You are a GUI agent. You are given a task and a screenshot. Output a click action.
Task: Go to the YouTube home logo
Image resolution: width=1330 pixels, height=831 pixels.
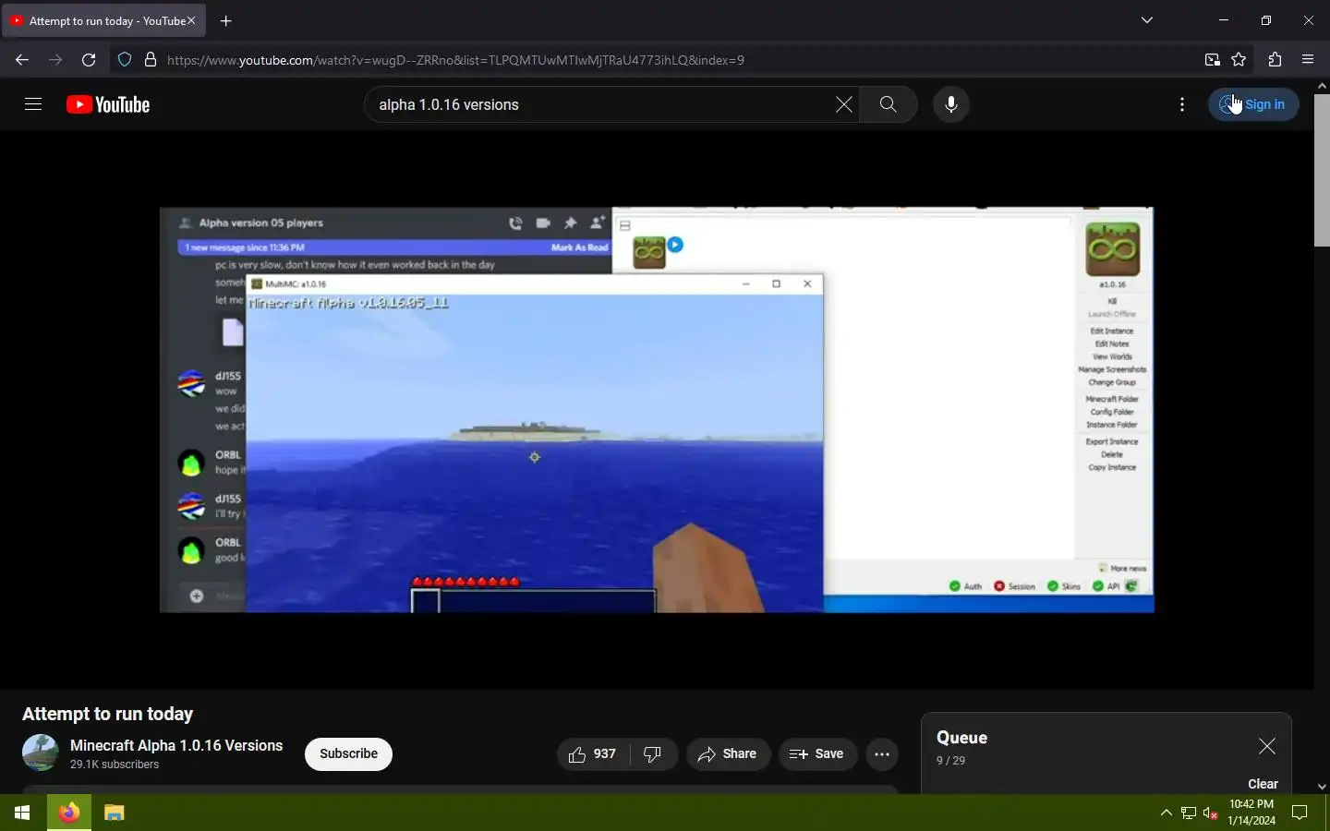108,104
